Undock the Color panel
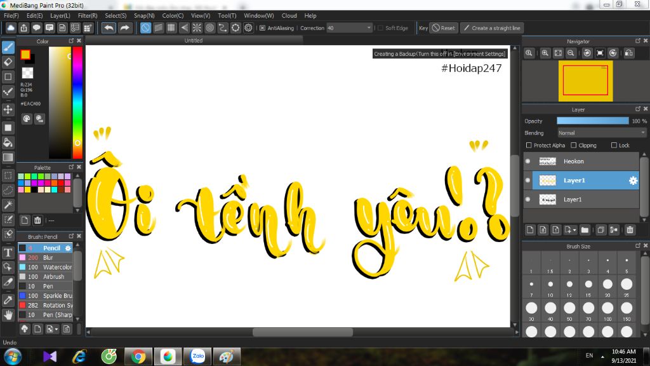650x366 pixels. pyautogui.click(x=71, y=41)
